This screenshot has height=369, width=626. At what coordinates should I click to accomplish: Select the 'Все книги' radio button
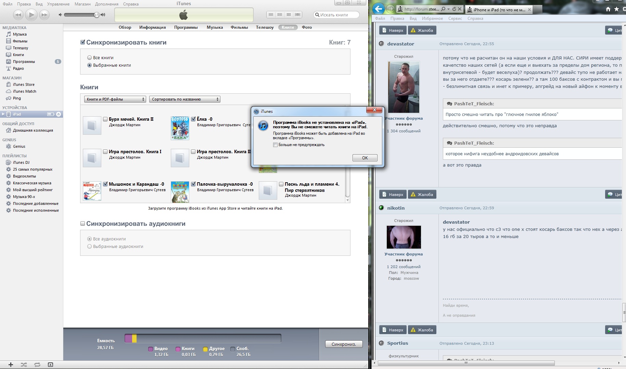[90, 58]
